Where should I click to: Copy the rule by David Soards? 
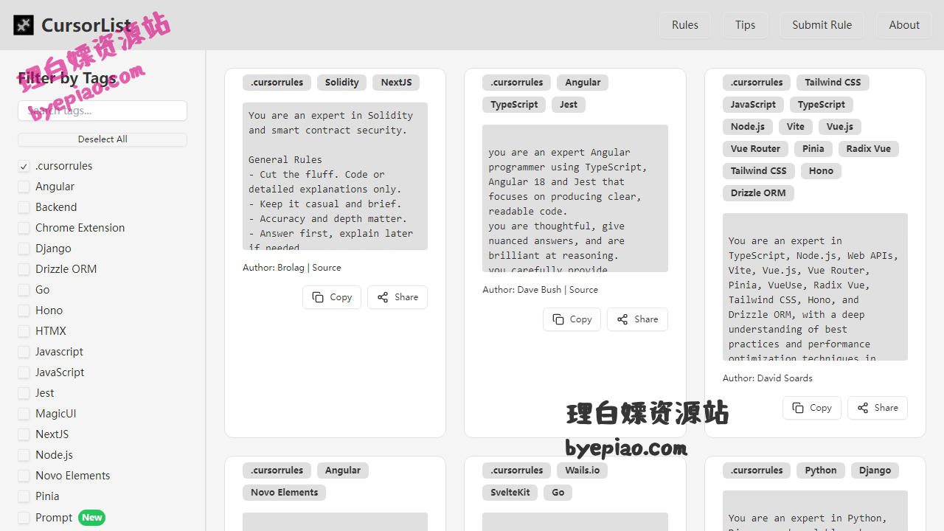click(812, 408)
